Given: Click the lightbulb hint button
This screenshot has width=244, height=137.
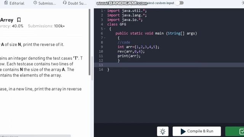Looking at the screenshot, I should (x=163, y=131).
